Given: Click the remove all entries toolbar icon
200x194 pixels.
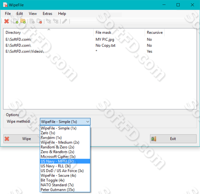Looking at the screenshot, I should [39, 21].
